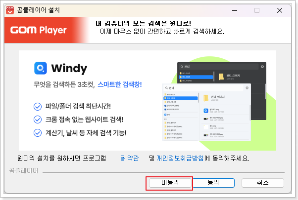Click the checkmark icon beside 계산기, 날씨 등 자체 검색 기능!
Screen dimensions: 298x200
pos(38,133)
